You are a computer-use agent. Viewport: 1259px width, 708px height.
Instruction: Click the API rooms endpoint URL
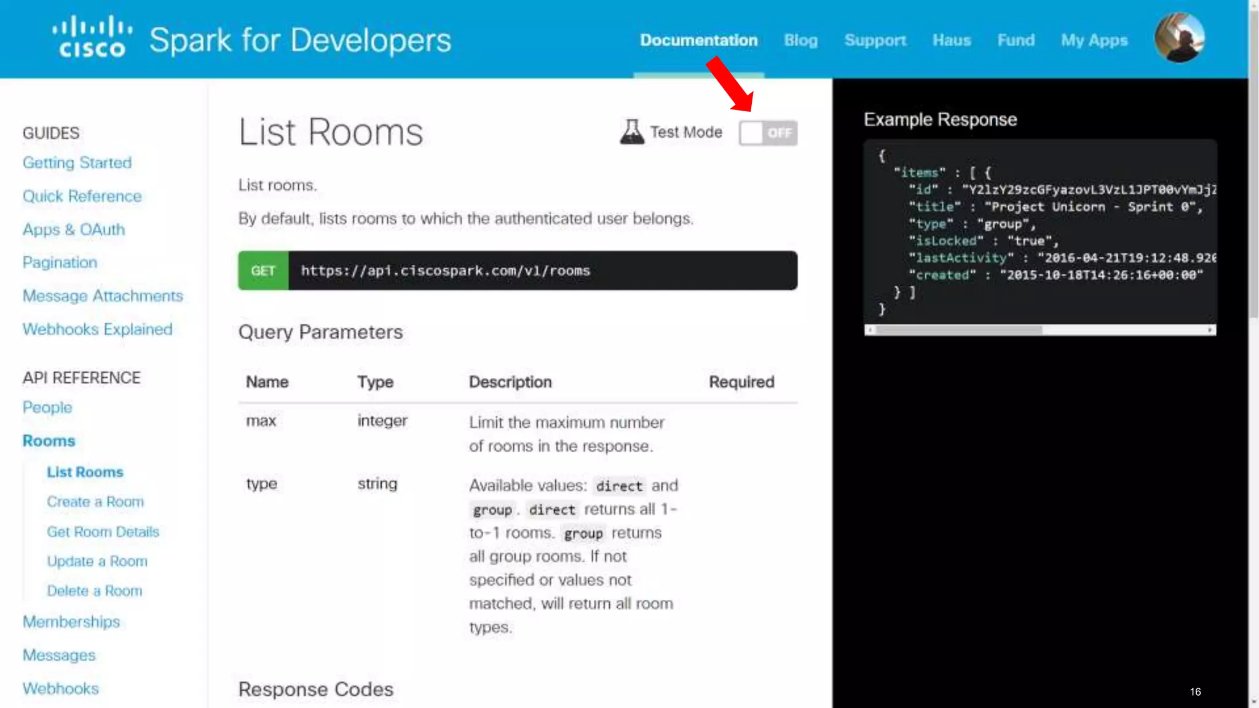(x=445, y=270)
